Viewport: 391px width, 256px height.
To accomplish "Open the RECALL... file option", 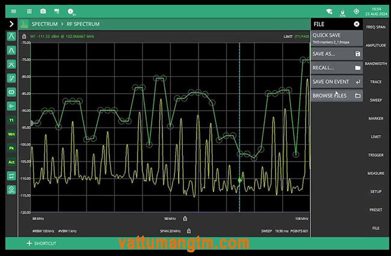I will 336,67.
